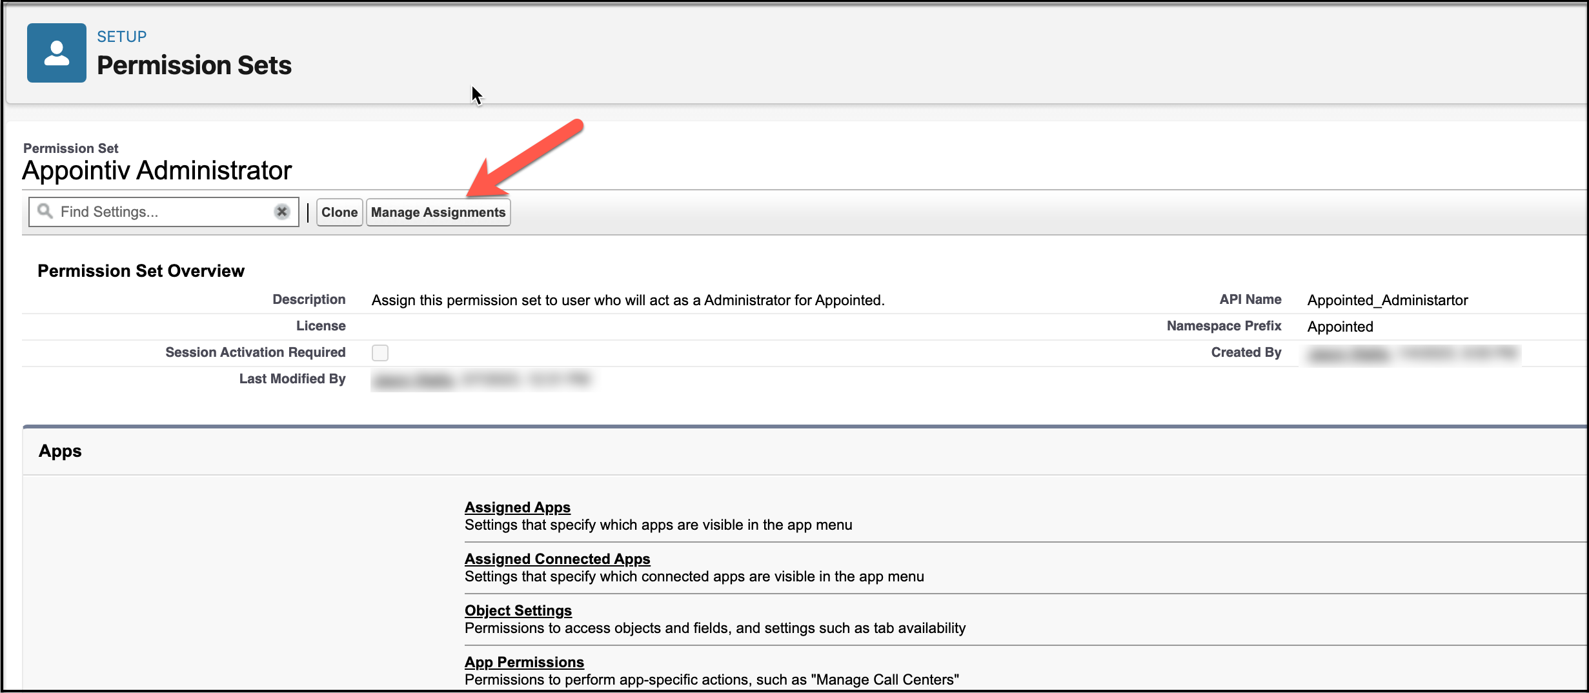
Task: Click the Permission Sets user icon
Action: tap(56, 53)
